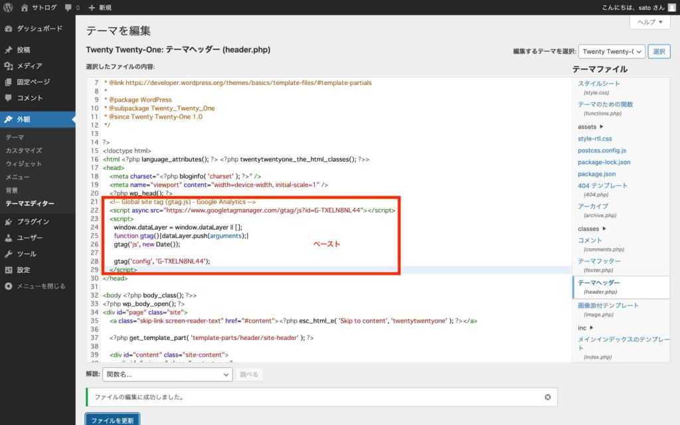Open ウィジェット submenu item
Image resolution: width=680 pixels, height=425 pixels.
click(x=24, y=164)
